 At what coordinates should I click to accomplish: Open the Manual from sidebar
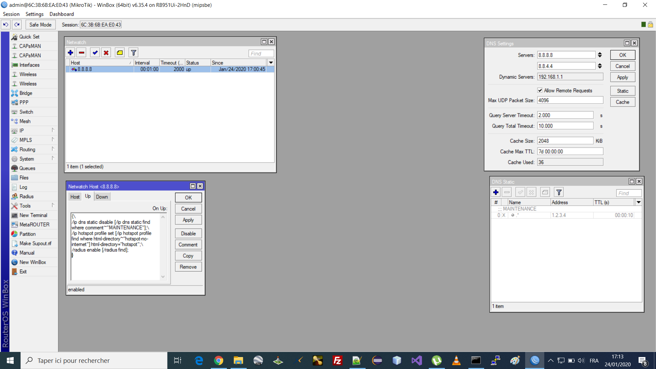(27, 253)
